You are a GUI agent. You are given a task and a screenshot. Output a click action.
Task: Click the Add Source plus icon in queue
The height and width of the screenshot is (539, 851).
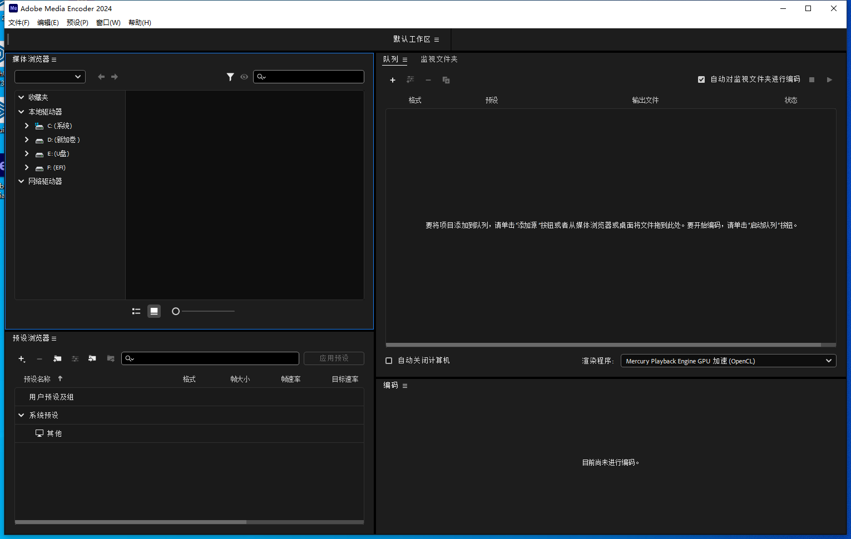click(393, 80)
